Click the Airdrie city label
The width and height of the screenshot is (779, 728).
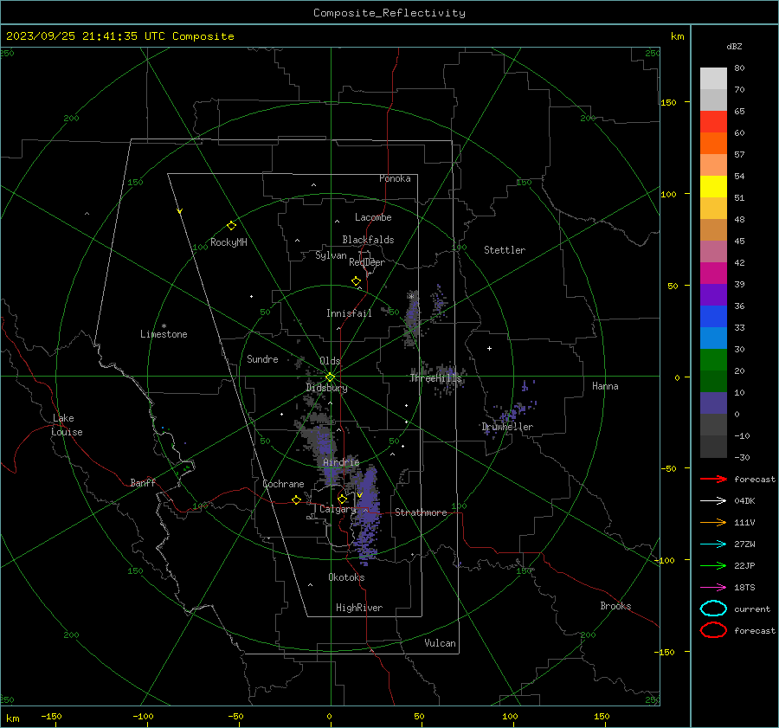(x=341, y=462)
